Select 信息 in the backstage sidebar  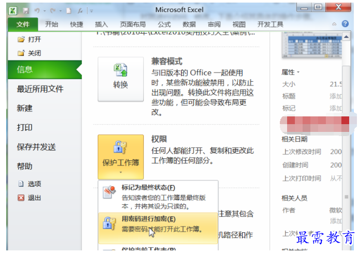(44, 70)
